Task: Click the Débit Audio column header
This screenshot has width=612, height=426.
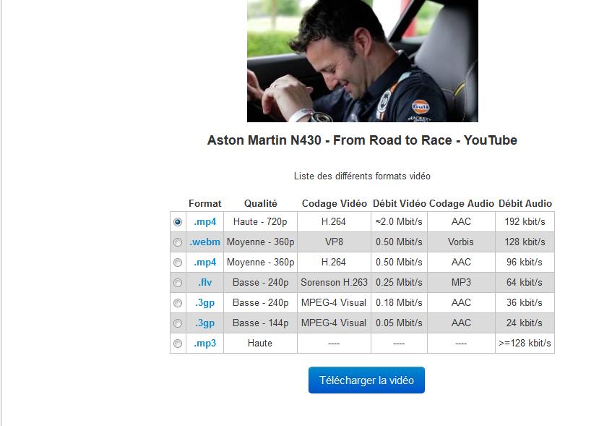Action: click(525, 203)
